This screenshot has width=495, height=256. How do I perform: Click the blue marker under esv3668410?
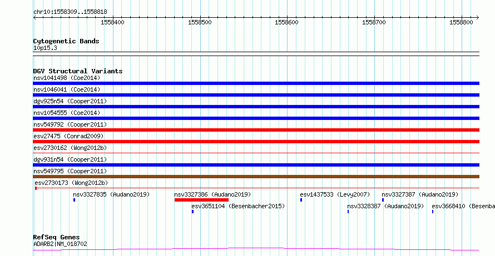[x=433, y=212]
